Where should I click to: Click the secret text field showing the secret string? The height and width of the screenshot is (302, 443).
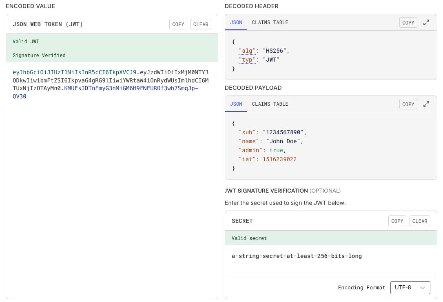click(x=297, y=256)
